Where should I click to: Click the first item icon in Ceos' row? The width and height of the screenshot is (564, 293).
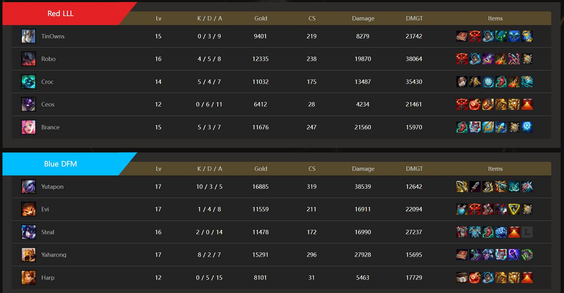pyautogui.click(x=462, y=104)
